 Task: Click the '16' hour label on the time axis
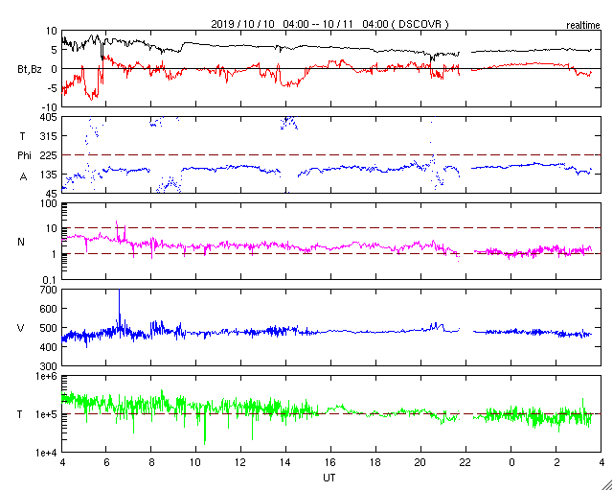330,463
